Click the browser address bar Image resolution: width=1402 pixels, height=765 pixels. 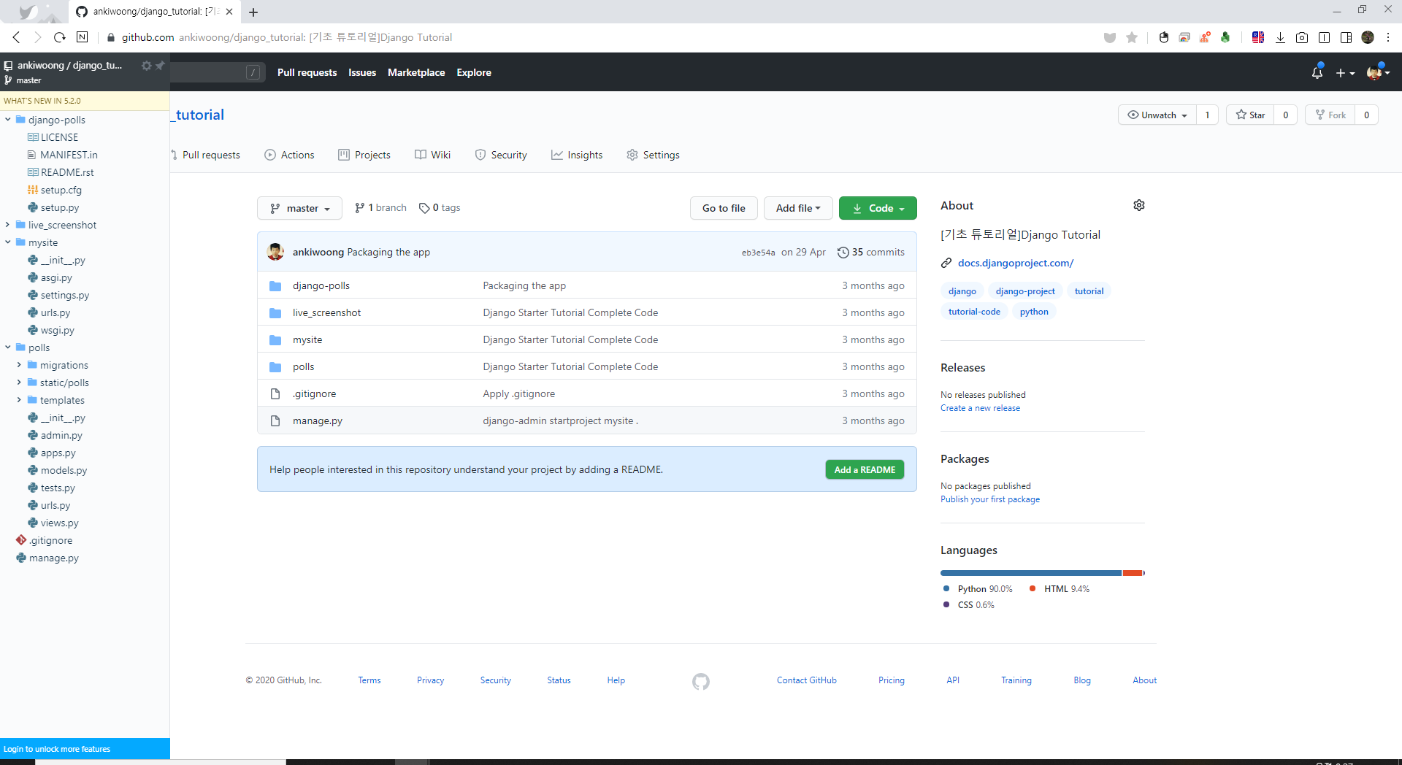click(x=599, y=37)
